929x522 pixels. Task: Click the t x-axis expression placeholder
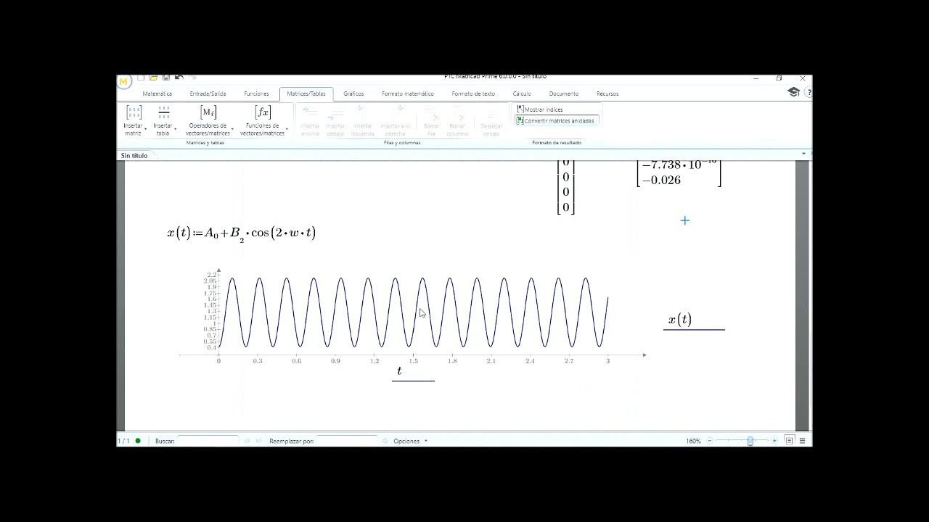coord(399,370)
